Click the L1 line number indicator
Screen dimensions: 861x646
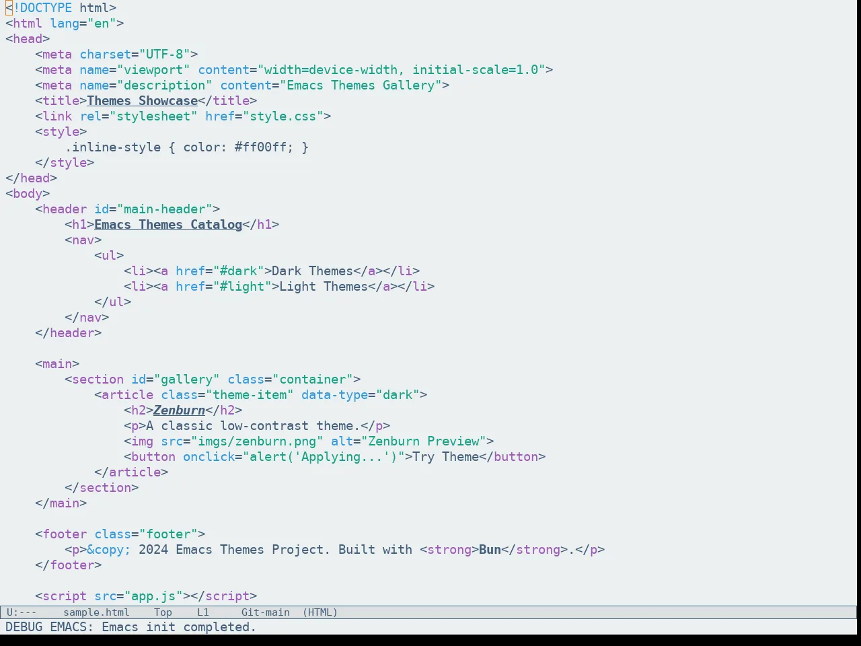click(x=203, y=612)
